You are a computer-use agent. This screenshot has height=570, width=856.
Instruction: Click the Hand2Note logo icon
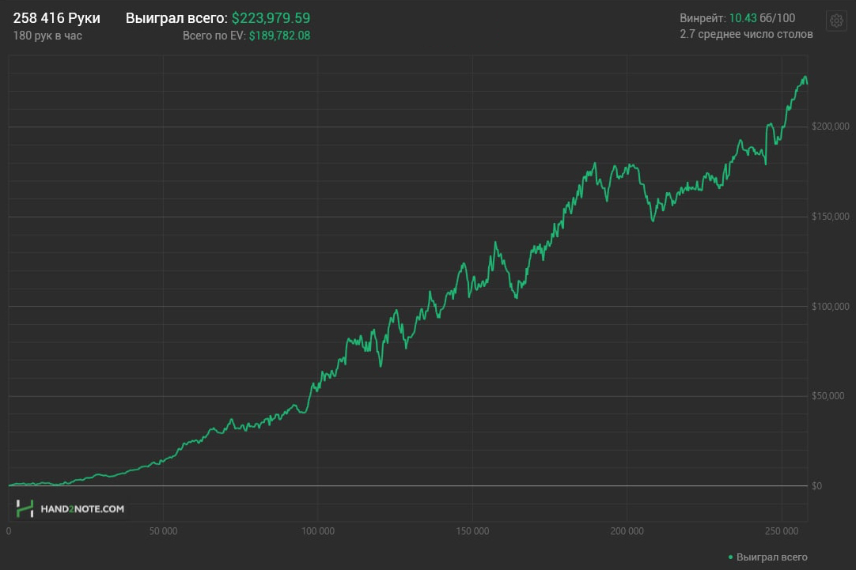(x=25, y=509)
